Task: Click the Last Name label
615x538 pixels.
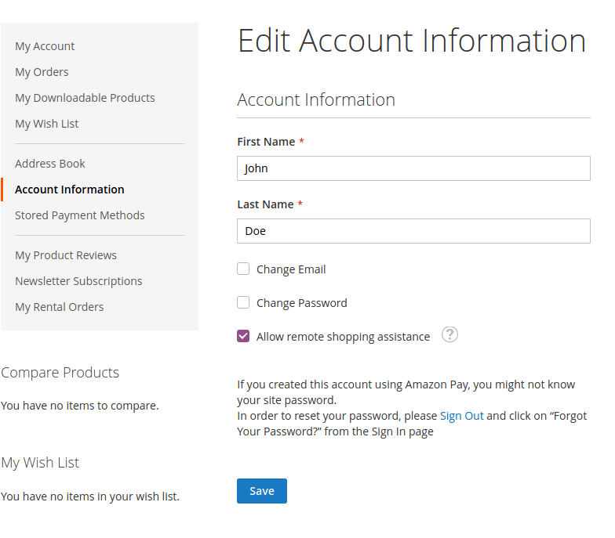Action: click(x=265, y=204)
